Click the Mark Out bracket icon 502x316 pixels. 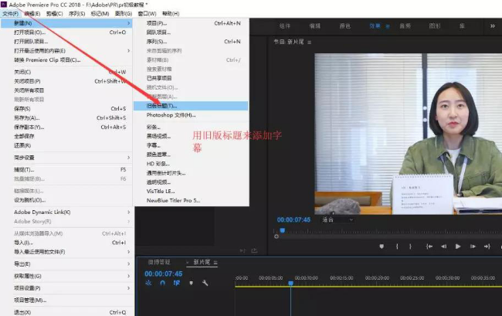(410, 246)
